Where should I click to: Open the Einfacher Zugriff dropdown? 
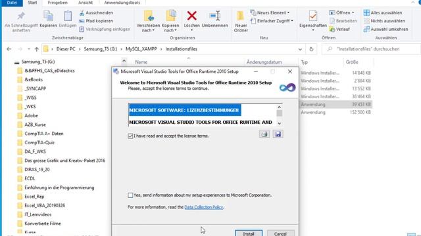pyautogui.click(x=272, y=21)
